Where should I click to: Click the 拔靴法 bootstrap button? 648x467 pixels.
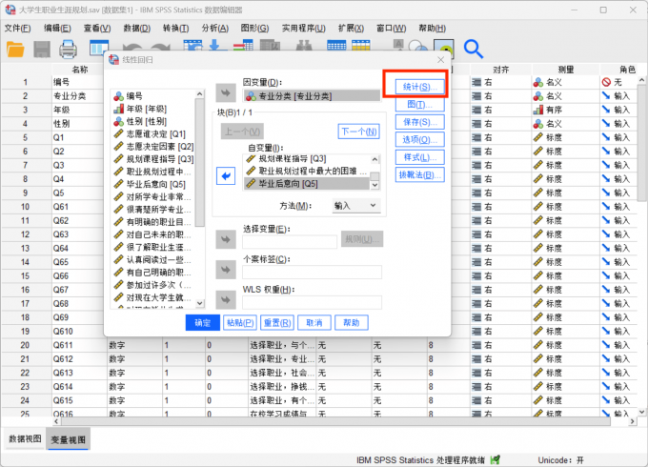tap(417, 174)
